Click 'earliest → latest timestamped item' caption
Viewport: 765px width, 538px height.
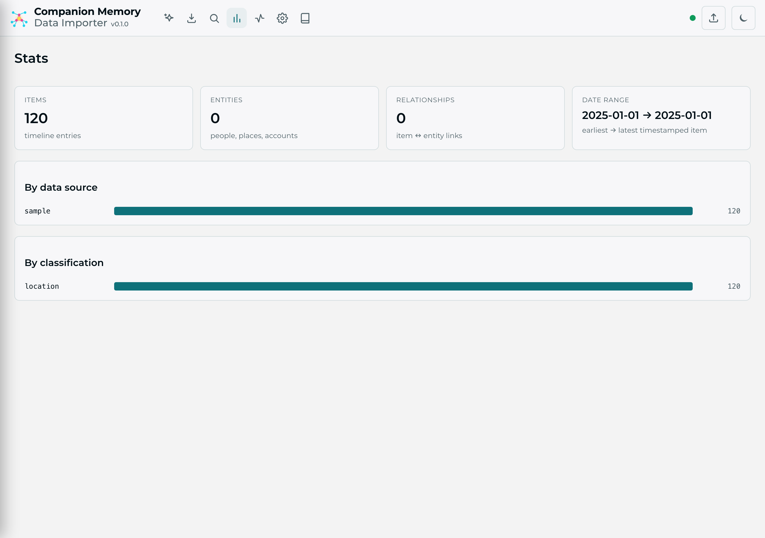click(x=644, y=130)
